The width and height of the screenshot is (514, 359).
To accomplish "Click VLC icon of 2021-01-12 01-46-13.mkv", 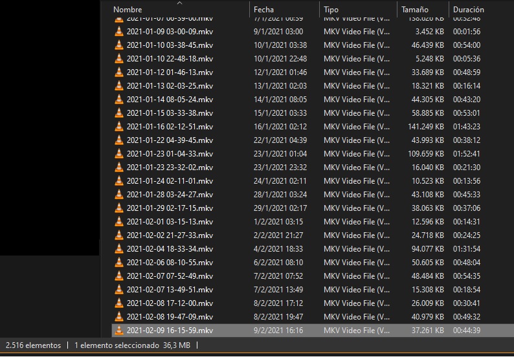I will click(x=119, y=72).
